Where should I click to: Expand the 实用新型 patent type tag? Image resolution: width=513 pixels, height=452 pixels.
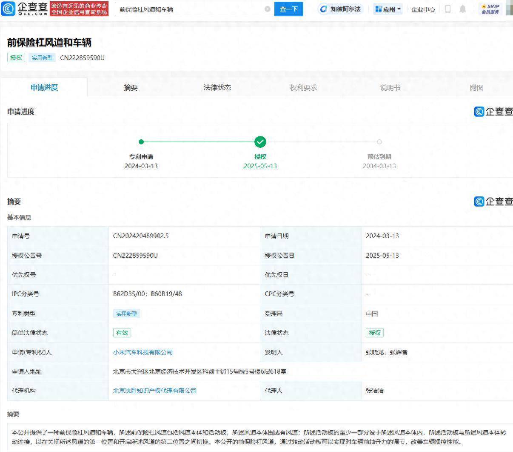pos(126,314)
